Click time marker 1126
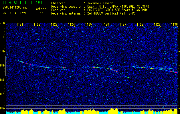 (106, 25)
